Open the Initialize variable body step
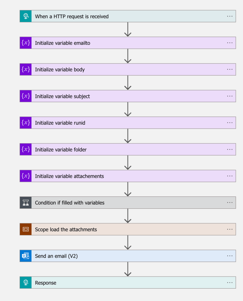This screenshot has height=301, width=243. tap(128, 69)
